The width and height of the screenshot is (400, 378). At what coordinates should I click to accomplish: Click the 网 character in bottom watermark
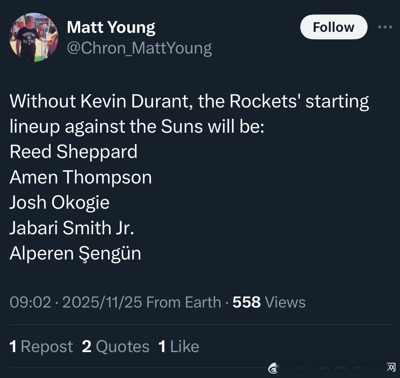point(391,367)
